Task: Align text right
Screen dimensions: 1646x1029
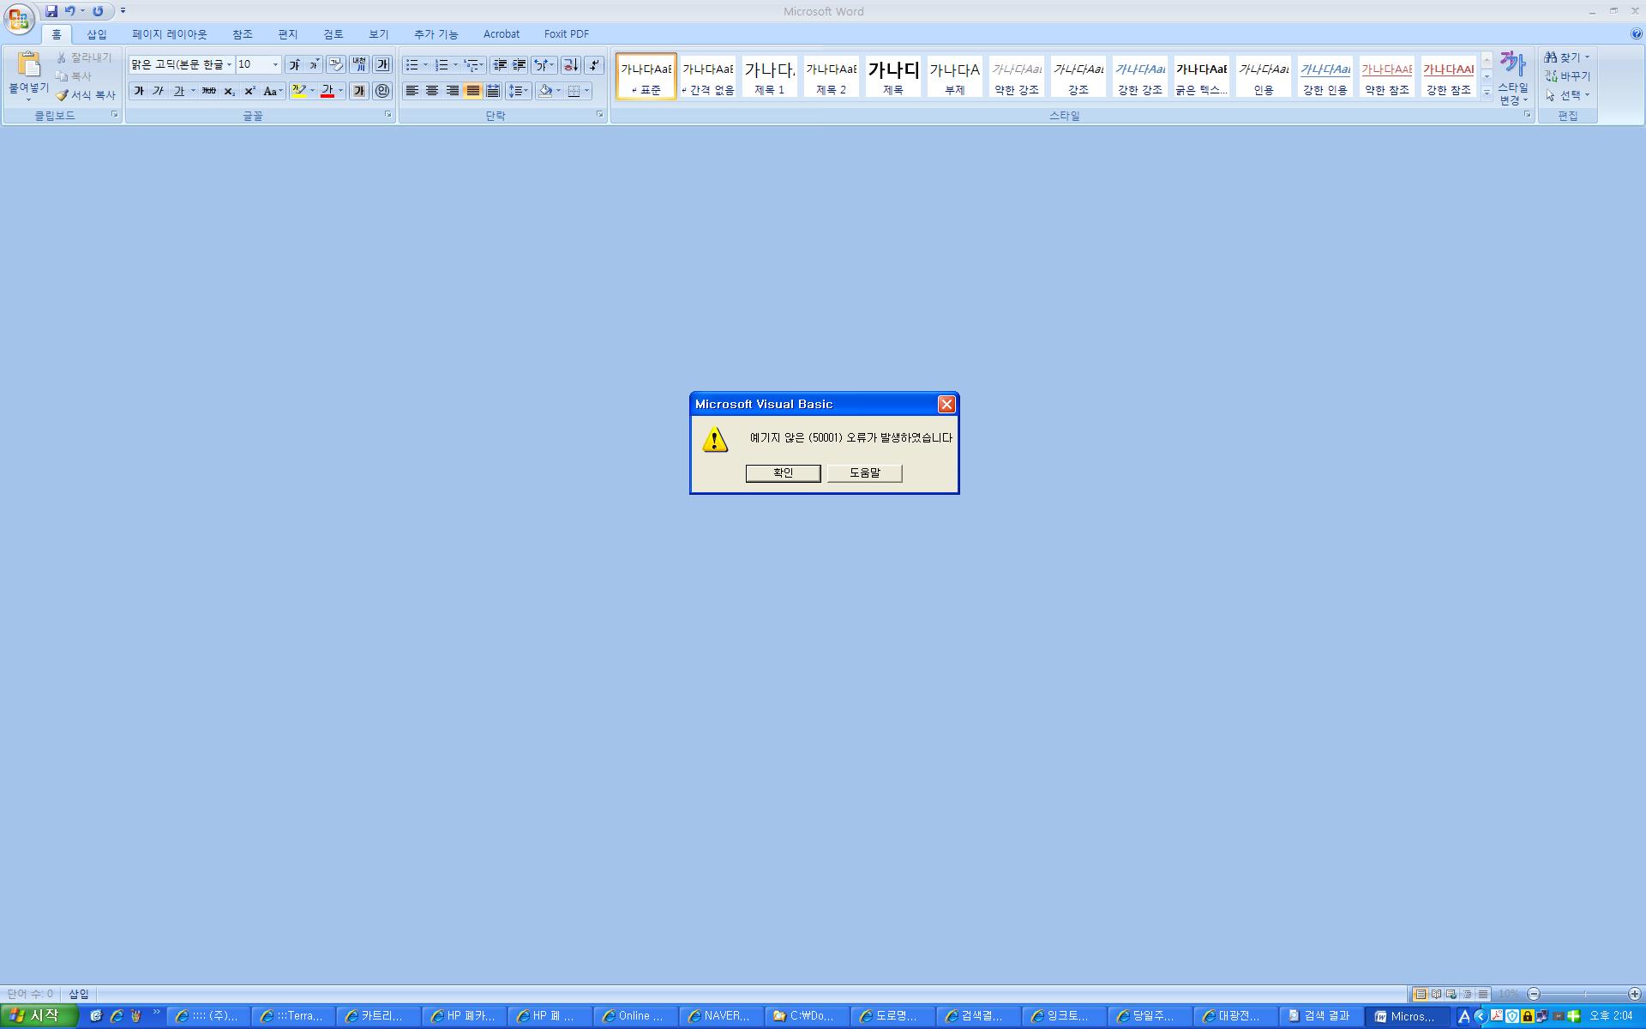Action: coord(452,91)
